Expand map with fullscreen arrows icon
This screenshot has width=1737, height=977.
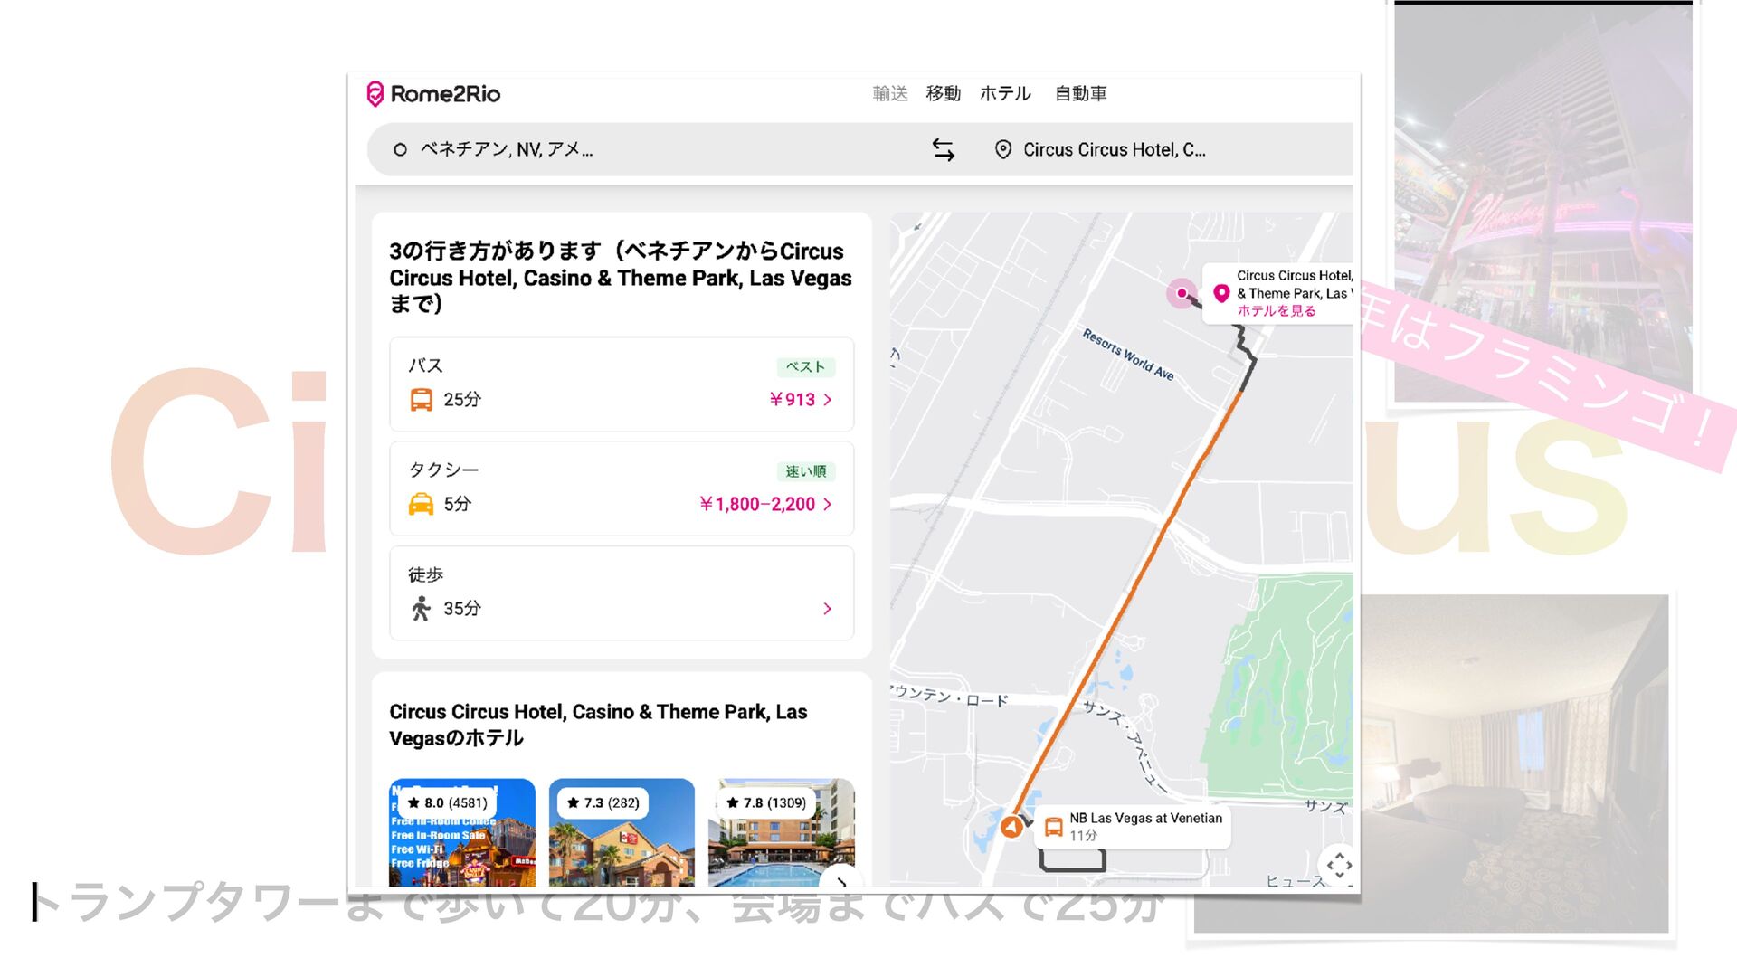1339,865
